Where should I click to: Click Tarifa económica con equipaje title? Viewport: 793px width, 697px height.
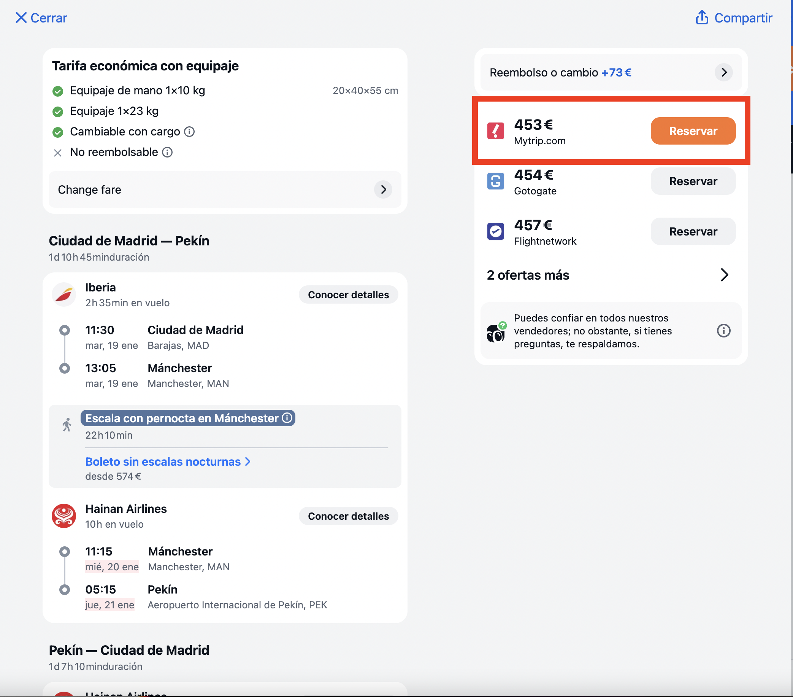coord(146,66)
